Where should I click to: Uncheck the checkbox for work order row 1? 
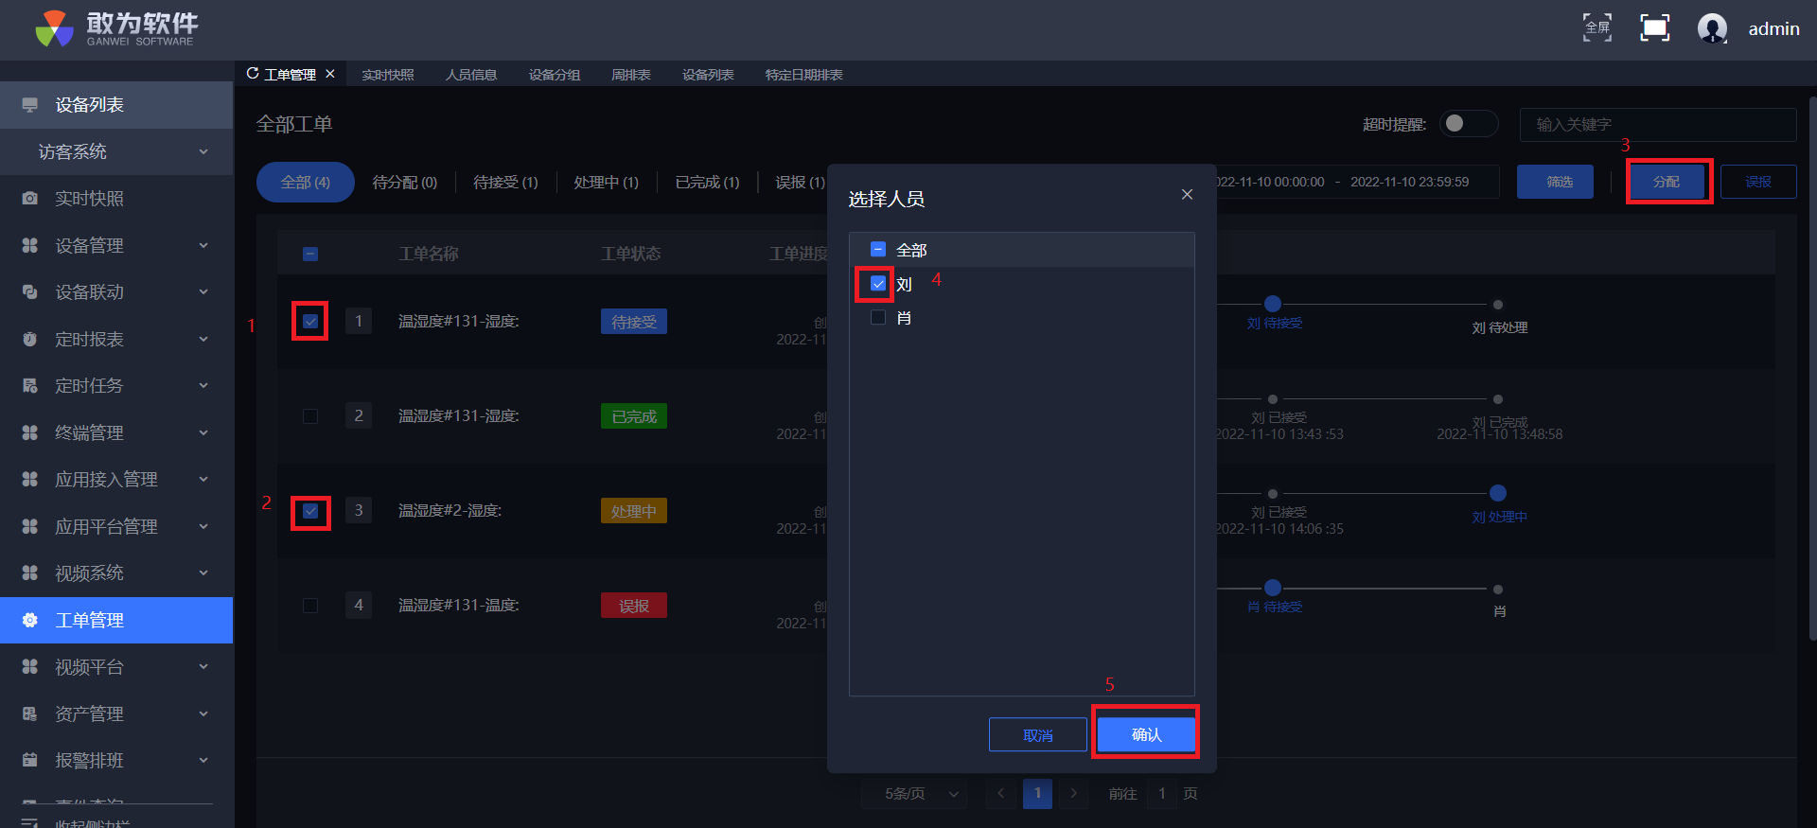click(310, 322)
